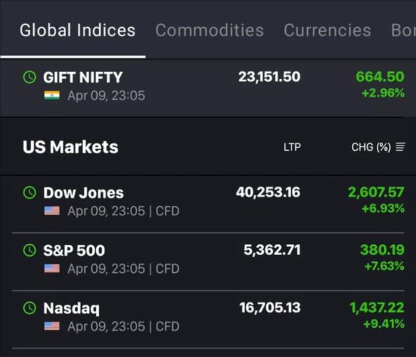The image size is (416, 357).
Task: Click the clock icon beside S&P 500
Action: click(30, 250)
